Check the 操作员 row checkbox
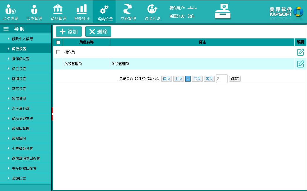This screenshot has height=191, width=307. [x=58, y=52]
